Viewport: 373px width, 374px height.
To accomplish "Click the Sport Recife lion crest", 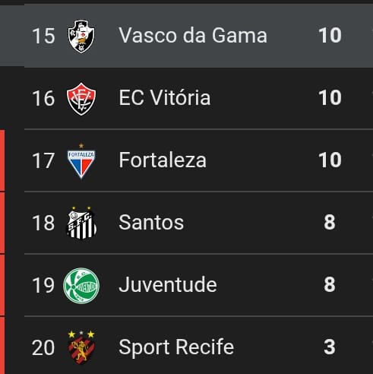I will tap(81, 347).
